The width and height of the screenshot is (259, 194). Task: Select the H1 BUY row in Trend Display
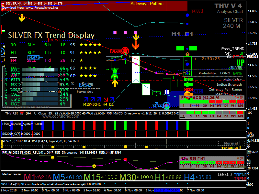pyautogui.click(x=56, y=53)
